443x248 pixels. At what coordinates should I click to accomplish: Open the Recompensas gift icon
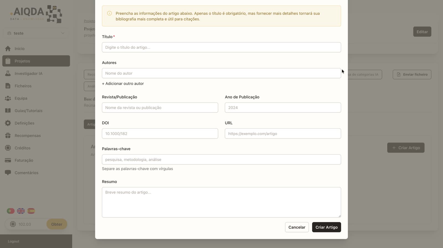pos(8,135)
